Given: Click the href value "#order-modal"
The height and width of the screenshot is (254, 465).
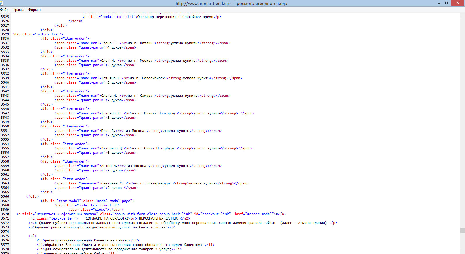Looking at the screenshot, I should pyautogui.click(x=260, y=214).
